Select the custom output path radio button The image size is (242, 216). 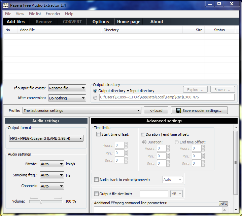95,98
